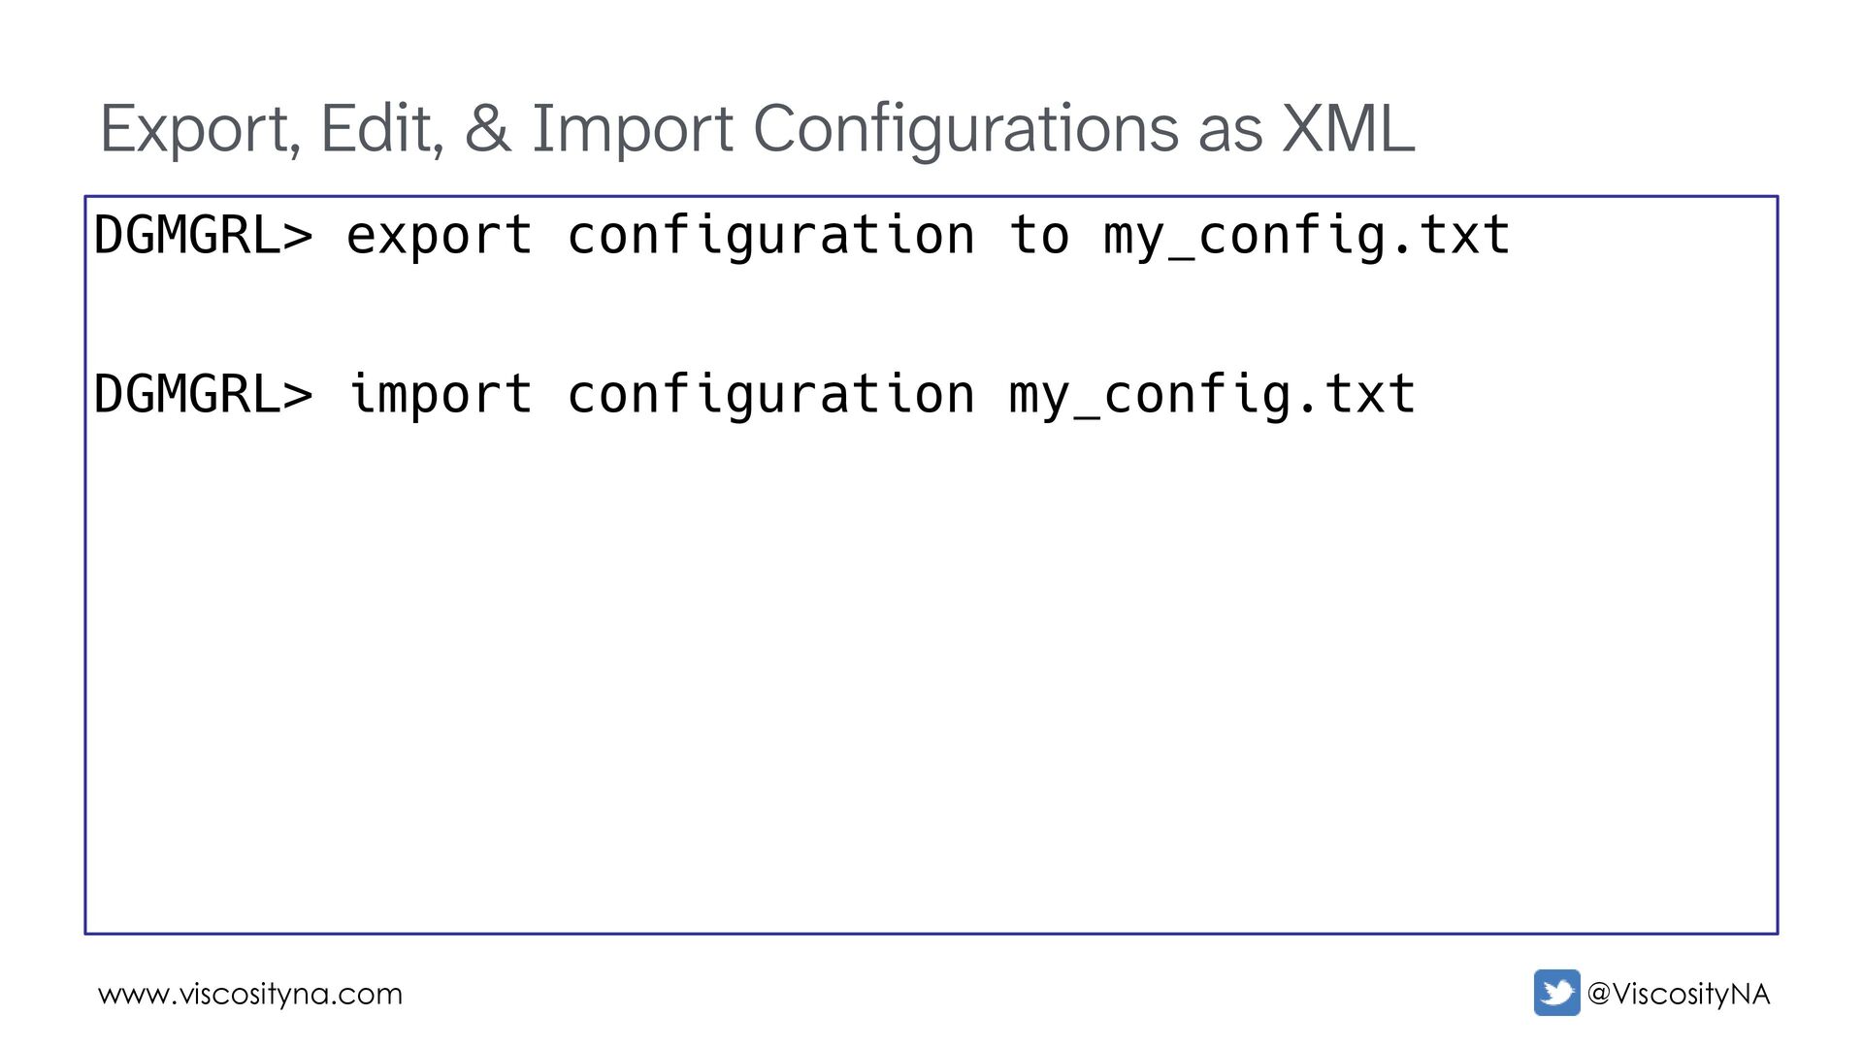Click the as word in the slide title
The width and height of the screenshot is (1863, 1048).
coord(1230,129)
